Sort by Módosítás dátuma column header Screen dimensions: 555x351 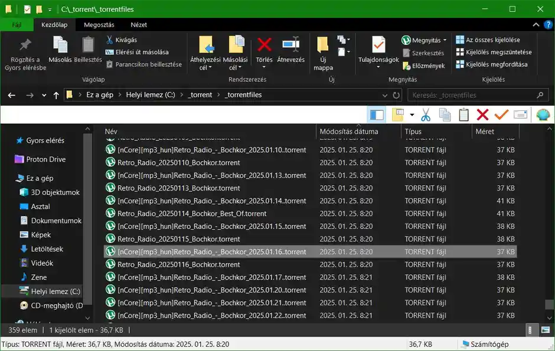click(x=348, y=132)
